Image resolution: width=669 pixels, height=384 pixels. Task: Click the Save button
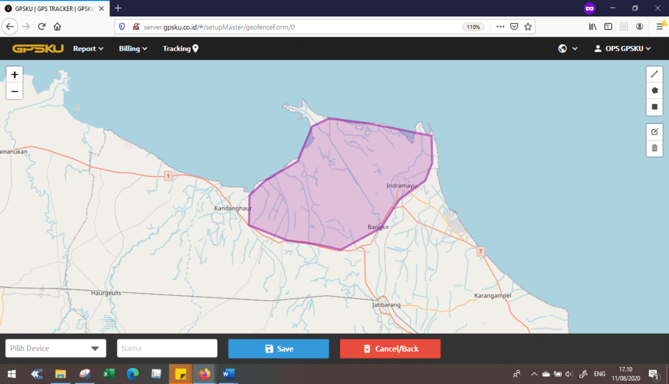[x=278, y=348]
